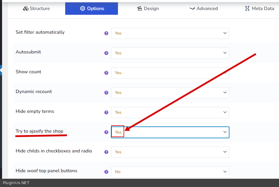The height and width of the screenshot is (187, 279).
Task: Click help icon for Hide empty terms
Action: 106,113
